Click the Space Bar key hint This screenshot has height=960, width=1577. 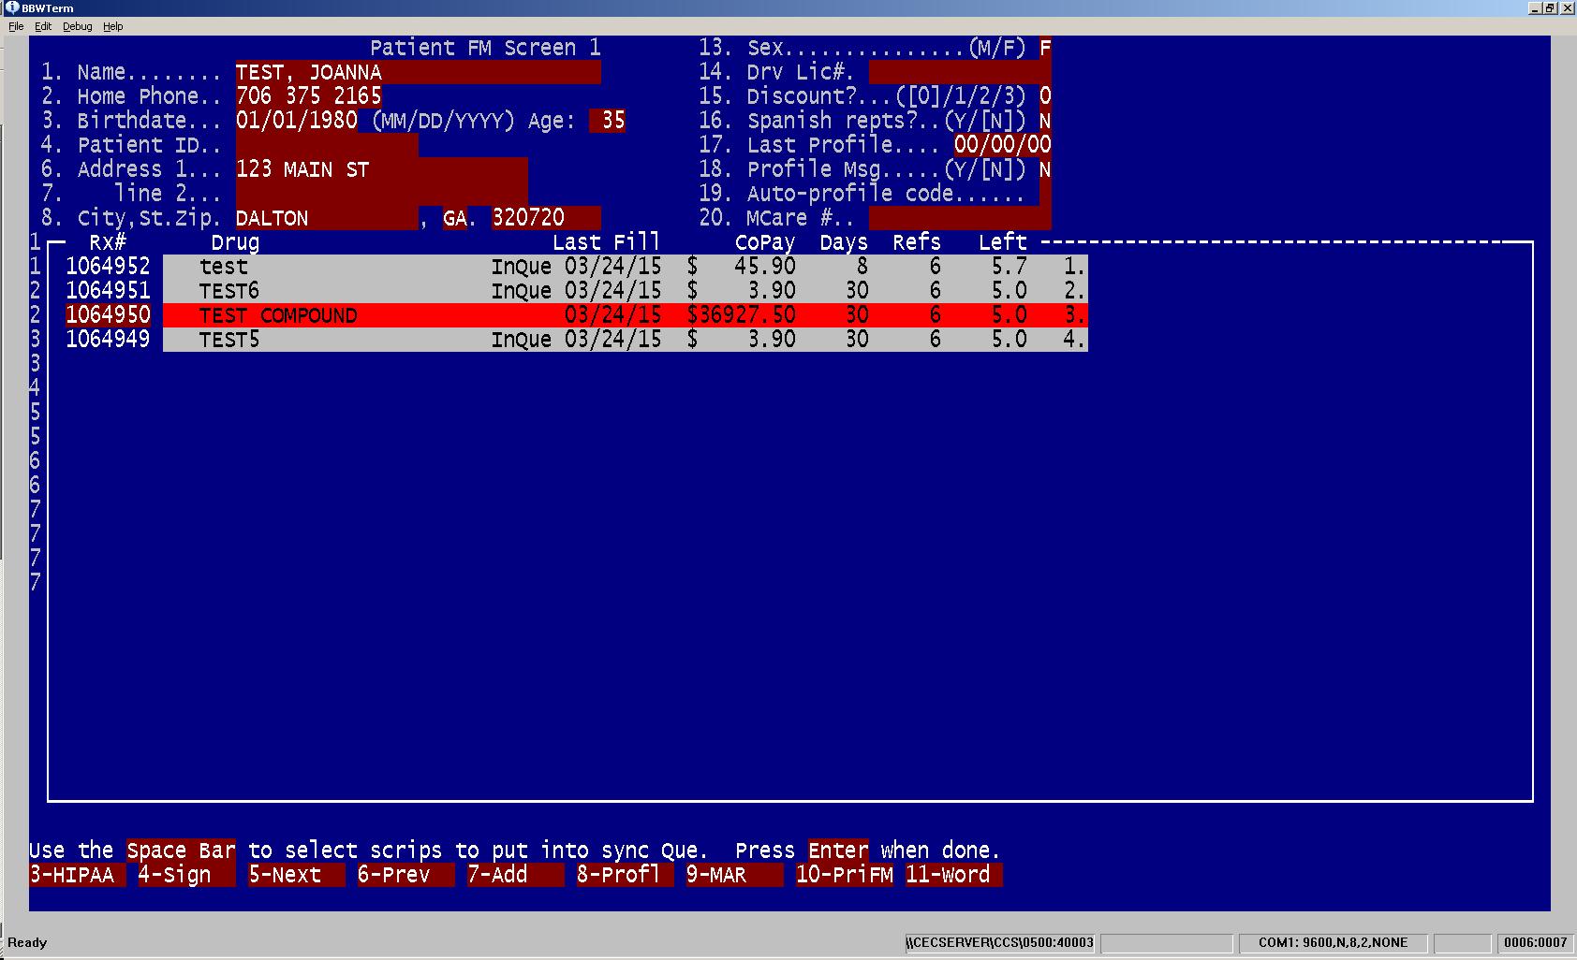click(181, 851)
